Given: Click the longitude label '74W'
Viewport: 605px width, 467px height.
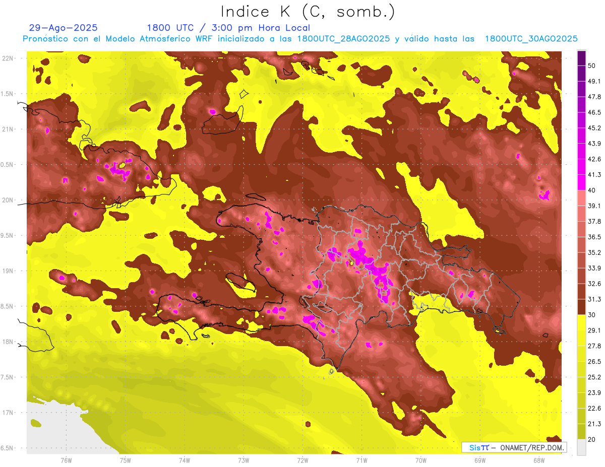Looking at the screenshot, I should pyautogui.click(x=185, y=460).
